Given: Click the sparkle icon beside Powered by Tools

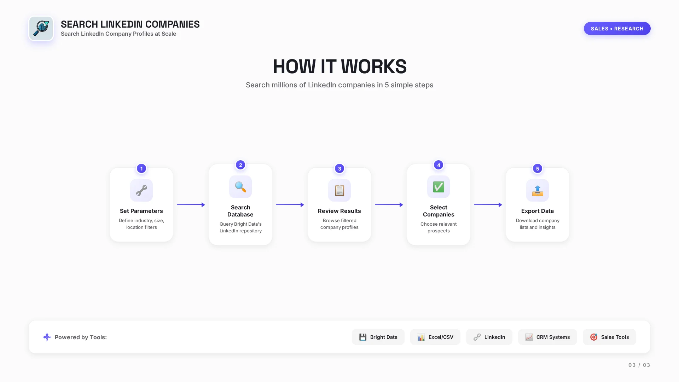Looking at the screenshot, I should tap(47, 337).
